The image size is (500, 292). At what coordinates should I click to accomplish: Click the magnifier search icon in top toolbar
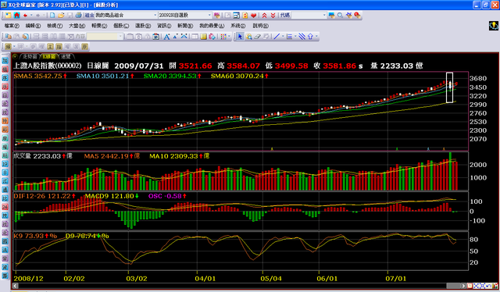[x=341, y=15]
